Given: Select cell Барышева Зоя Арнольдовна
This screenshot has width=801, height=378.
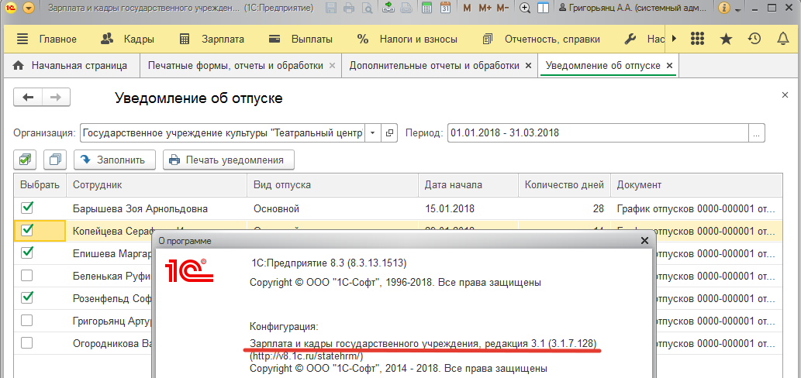Looking at the screenshot, I should (x=157, y=208).
